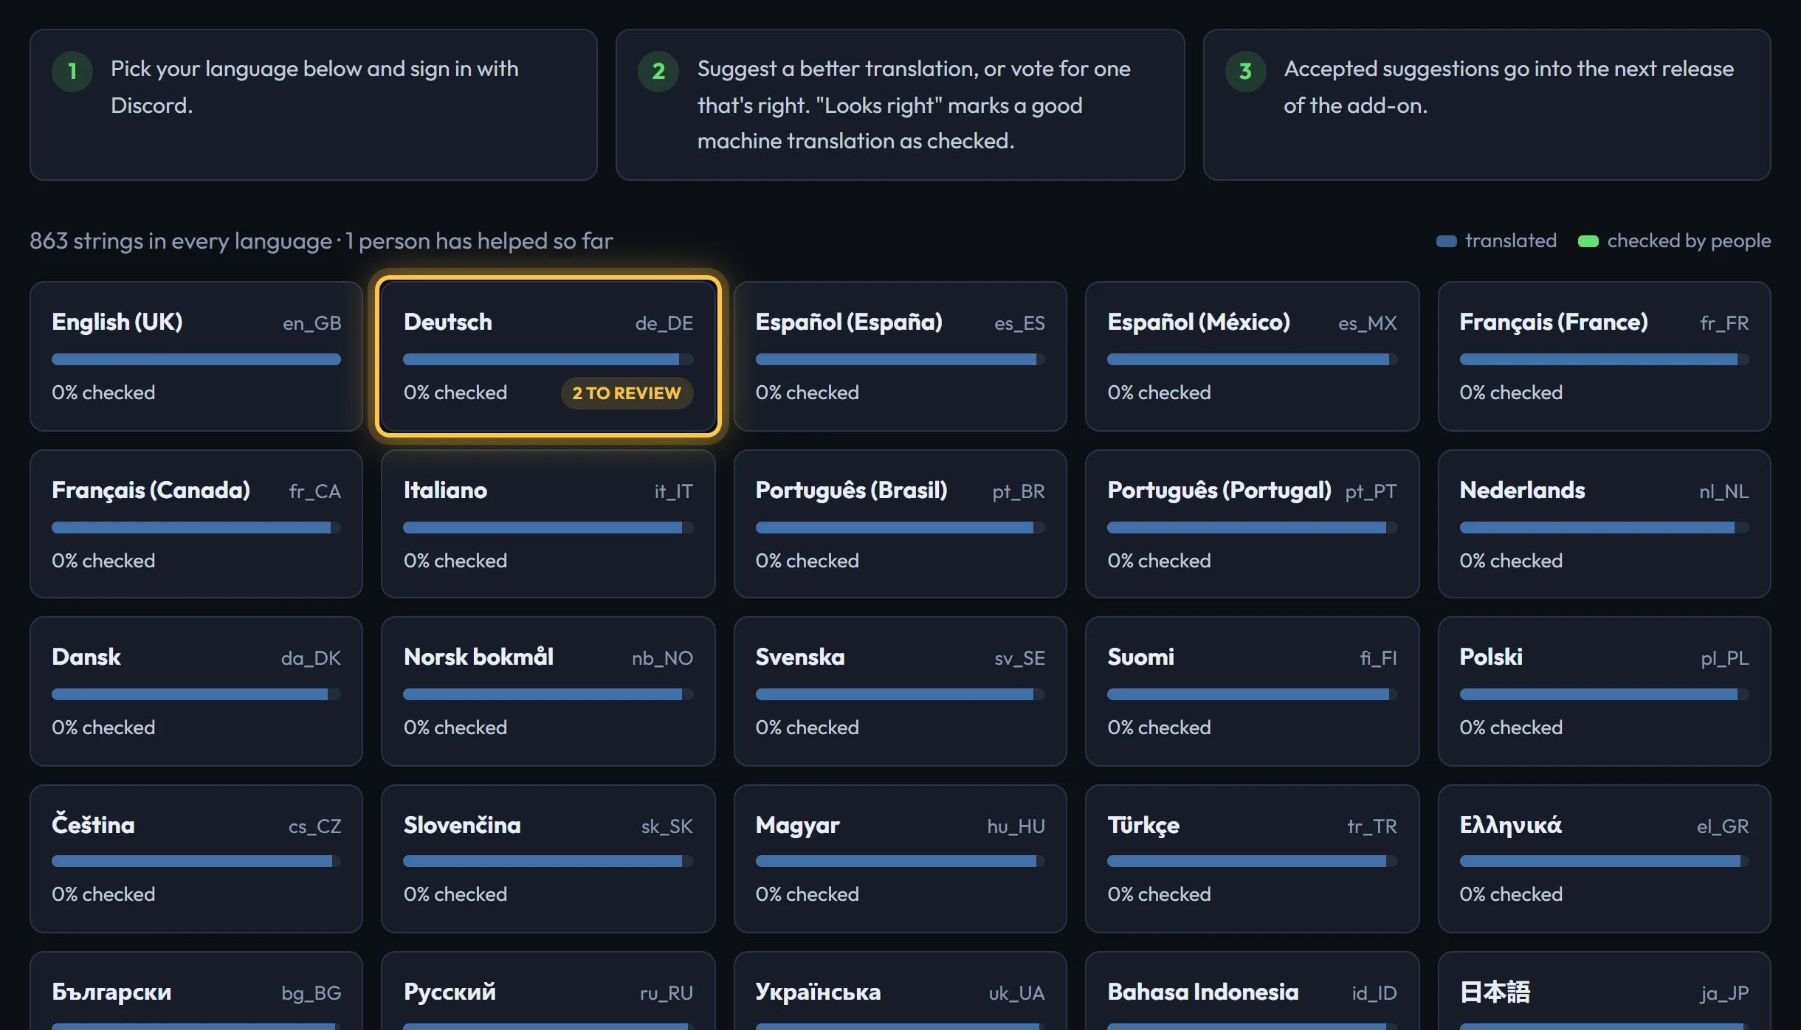1801x1030 pixels.
Task: Click the '863 strings in every language' text
Action: (x=181, y=241)
